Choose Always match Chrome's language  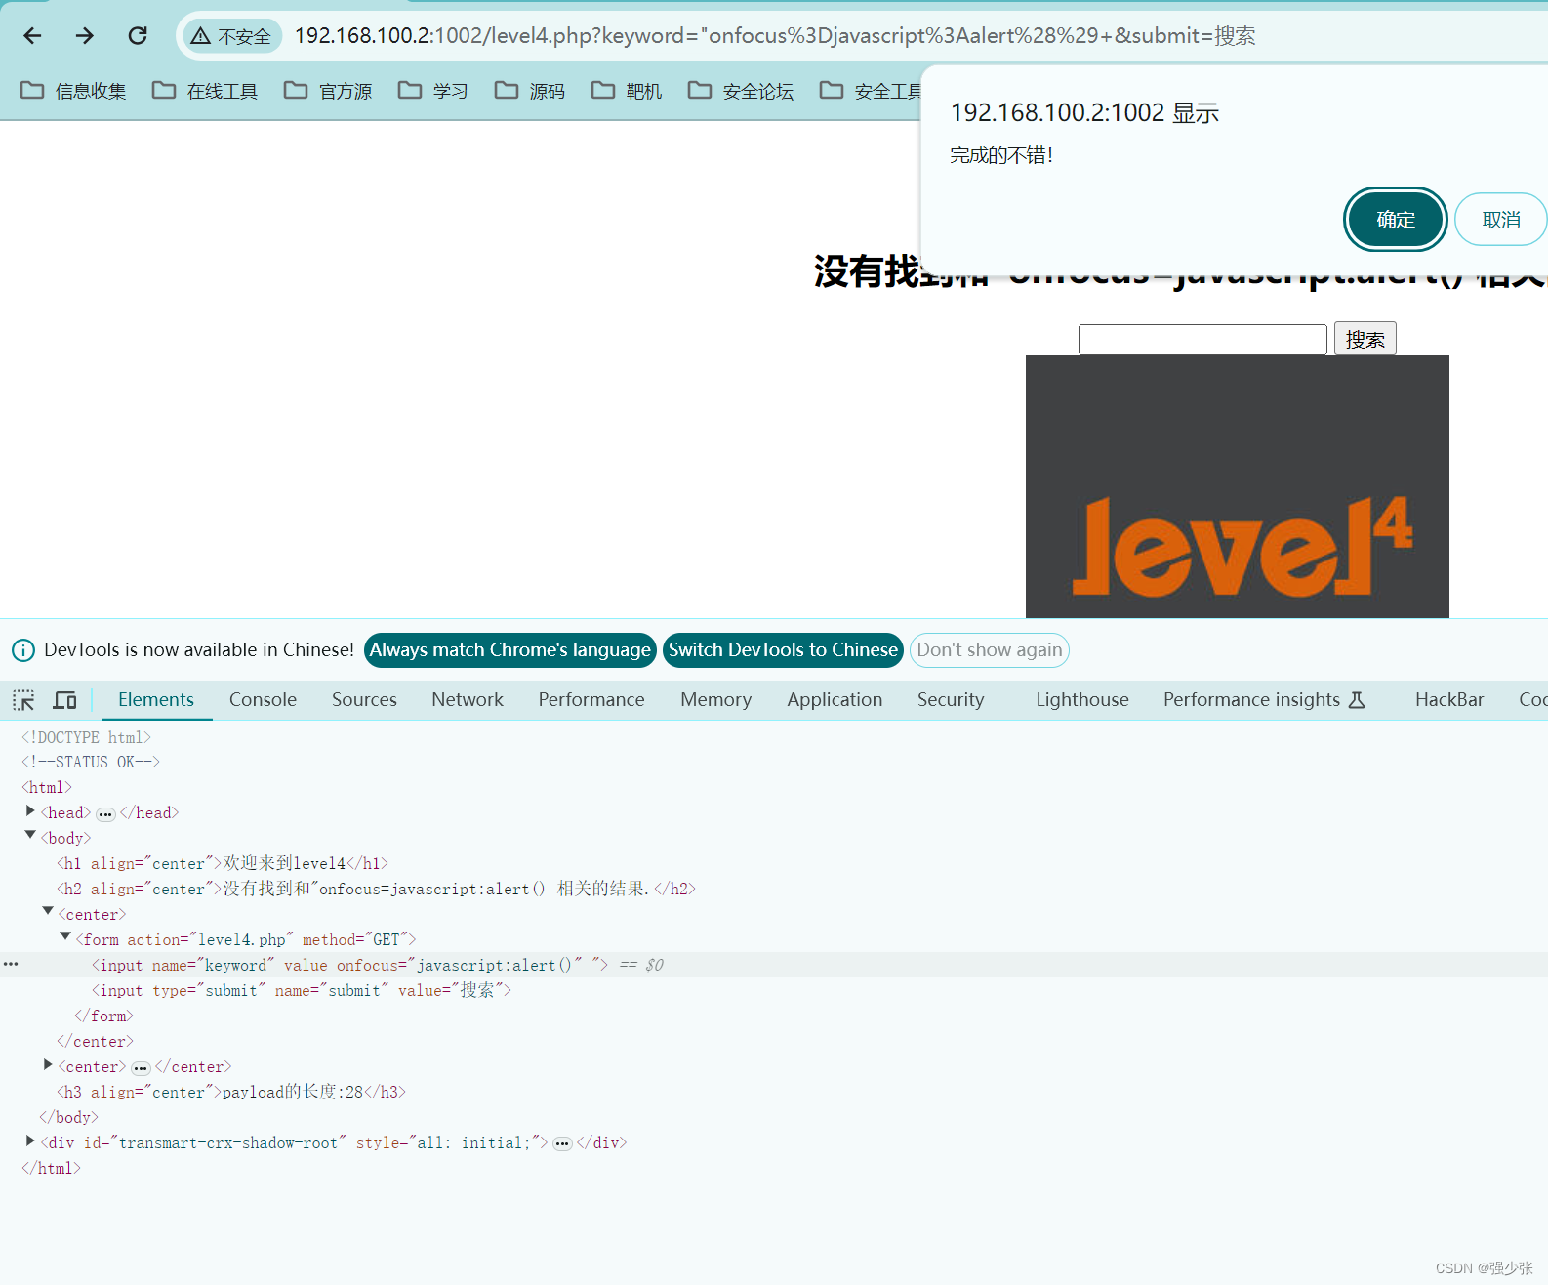[x=509, y=650]
